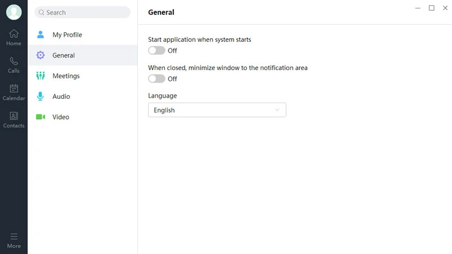
Task: Open the Calls phone icon
Action: point(14,61)
